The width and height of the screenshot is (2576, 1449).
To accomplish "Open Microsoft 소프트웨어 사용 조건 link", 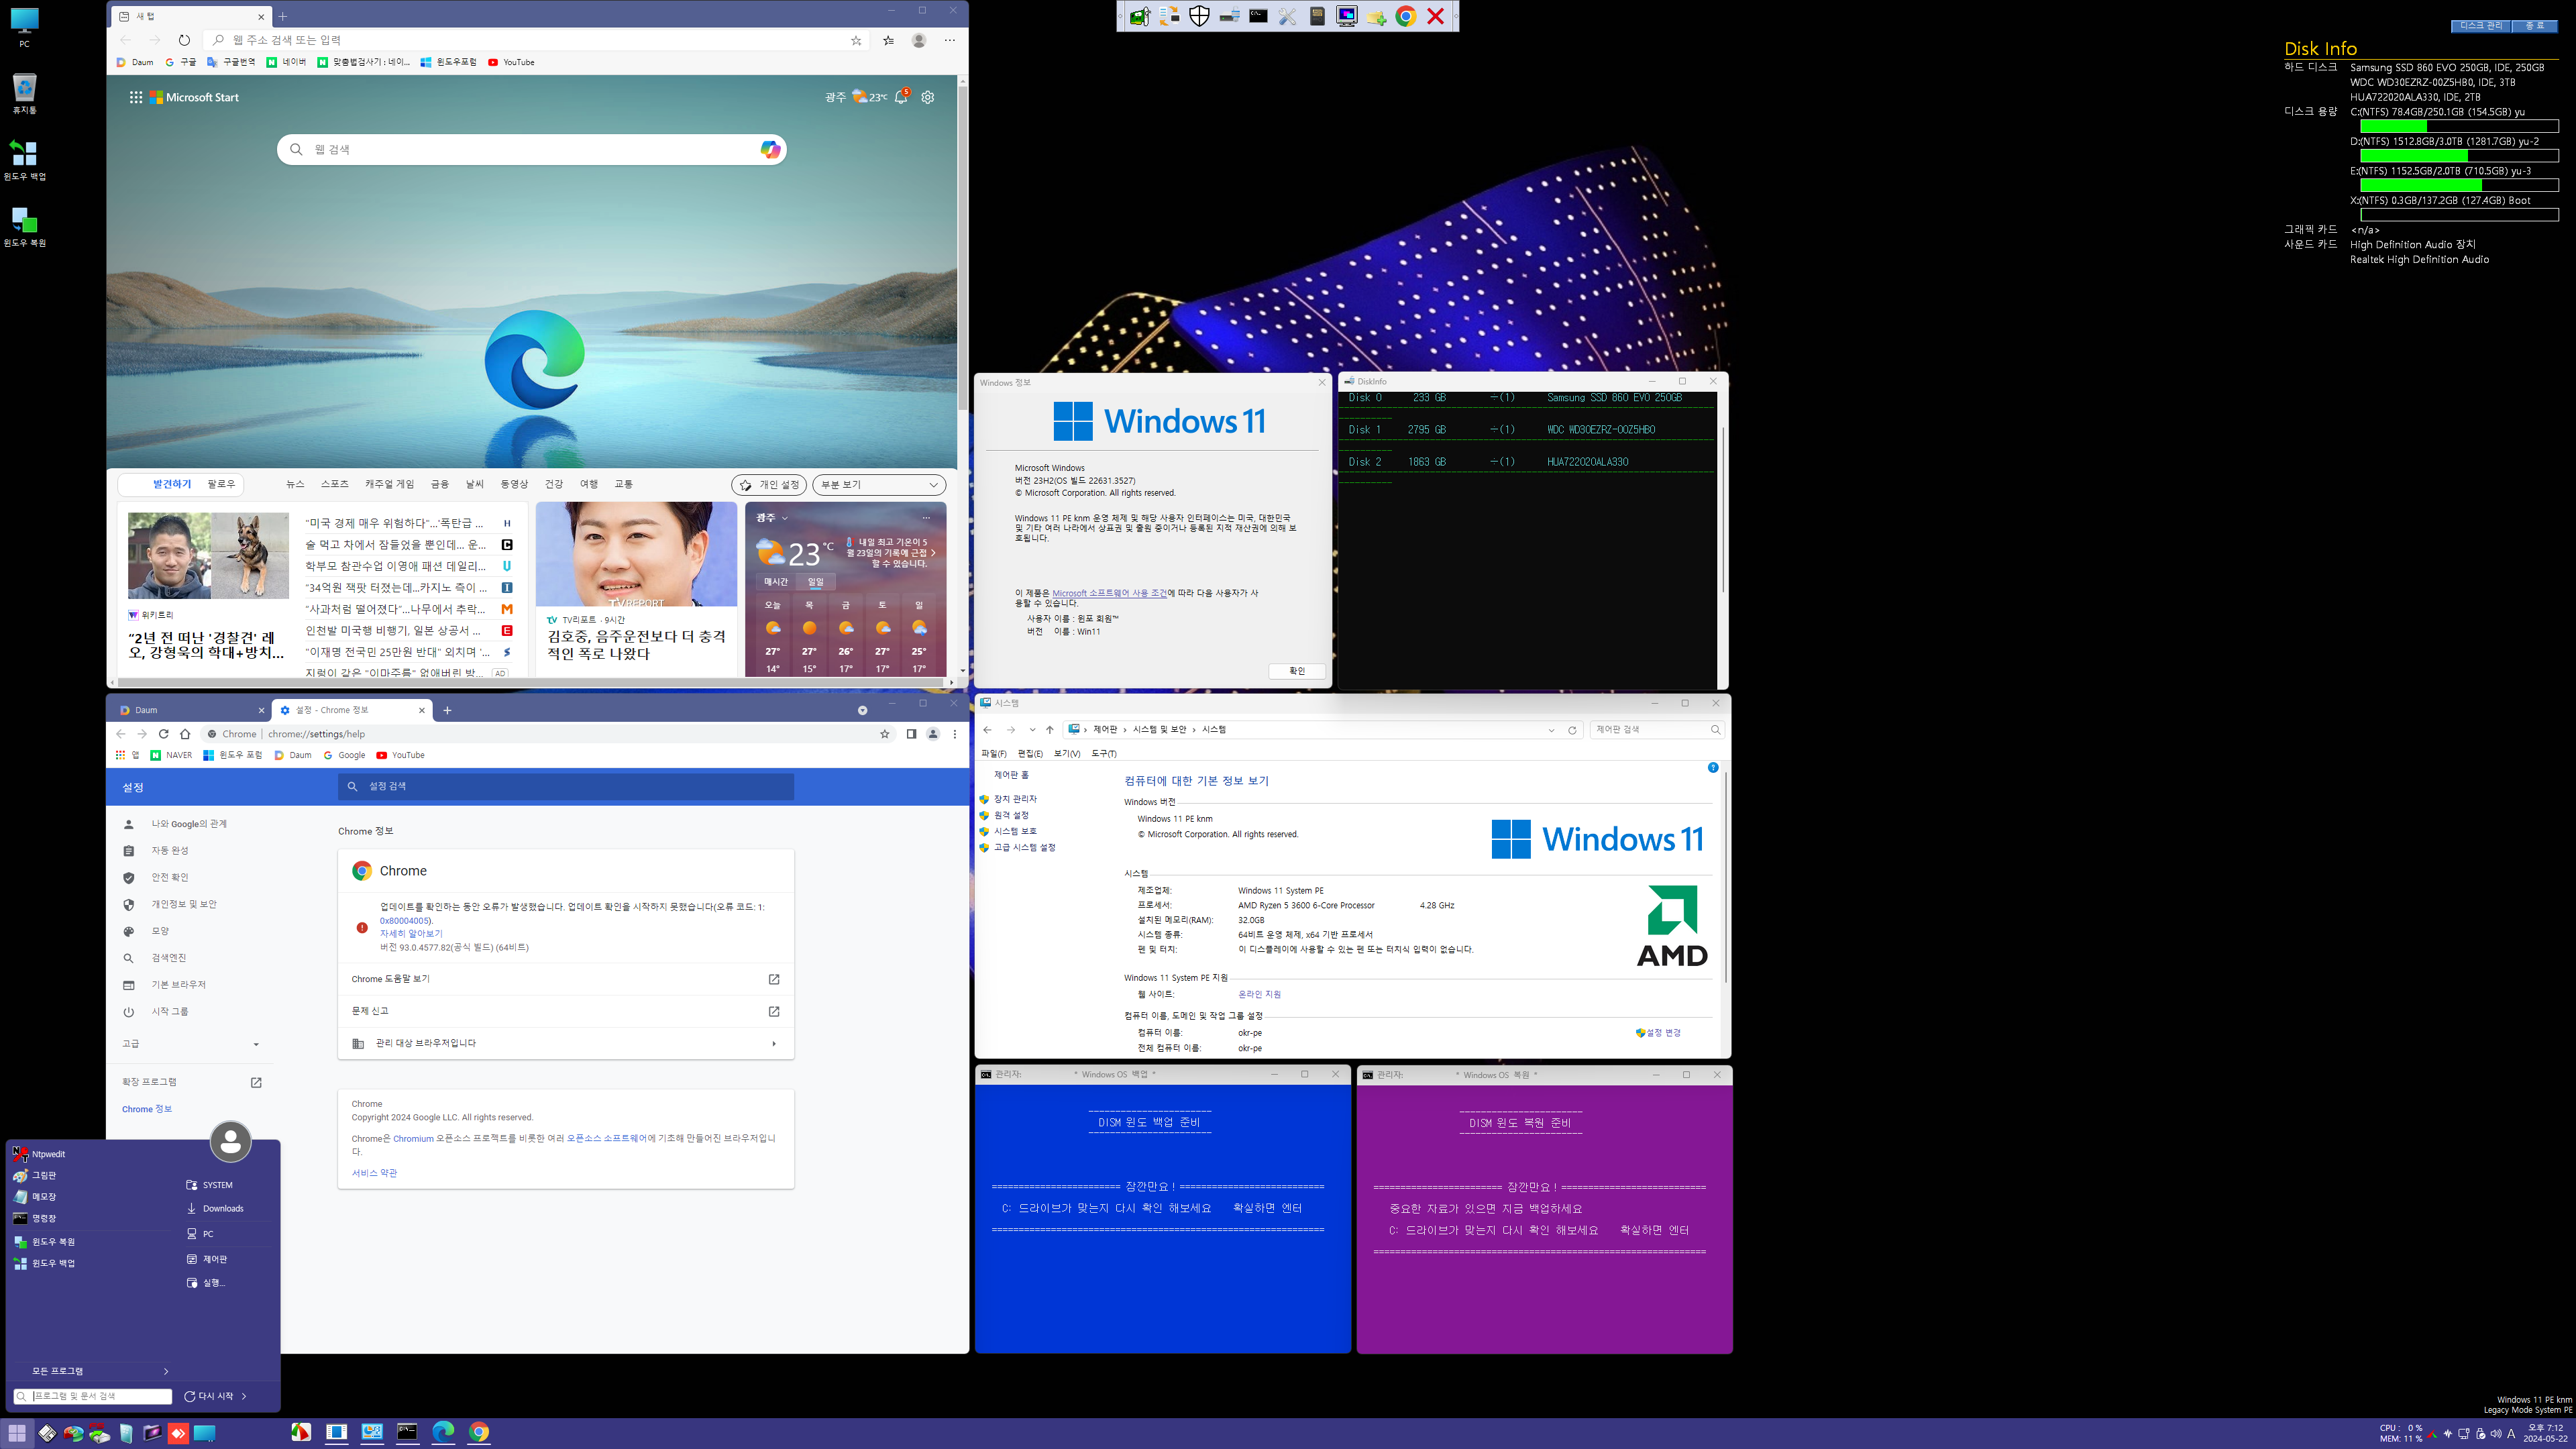I will (1109, 593).
